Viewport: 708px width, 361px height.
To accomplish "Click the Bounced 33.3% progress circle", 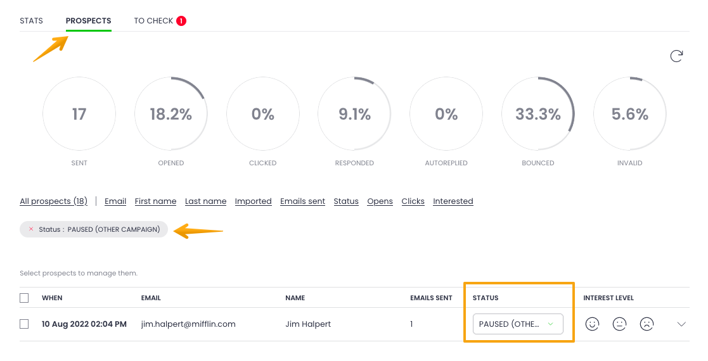I will coord(537,114).
